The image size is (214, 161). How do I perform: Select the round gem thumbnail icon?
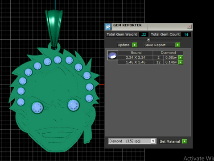[113, 55]
